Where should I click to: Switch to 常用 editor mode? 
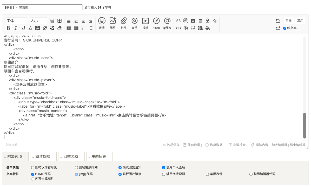coord(300,21)
